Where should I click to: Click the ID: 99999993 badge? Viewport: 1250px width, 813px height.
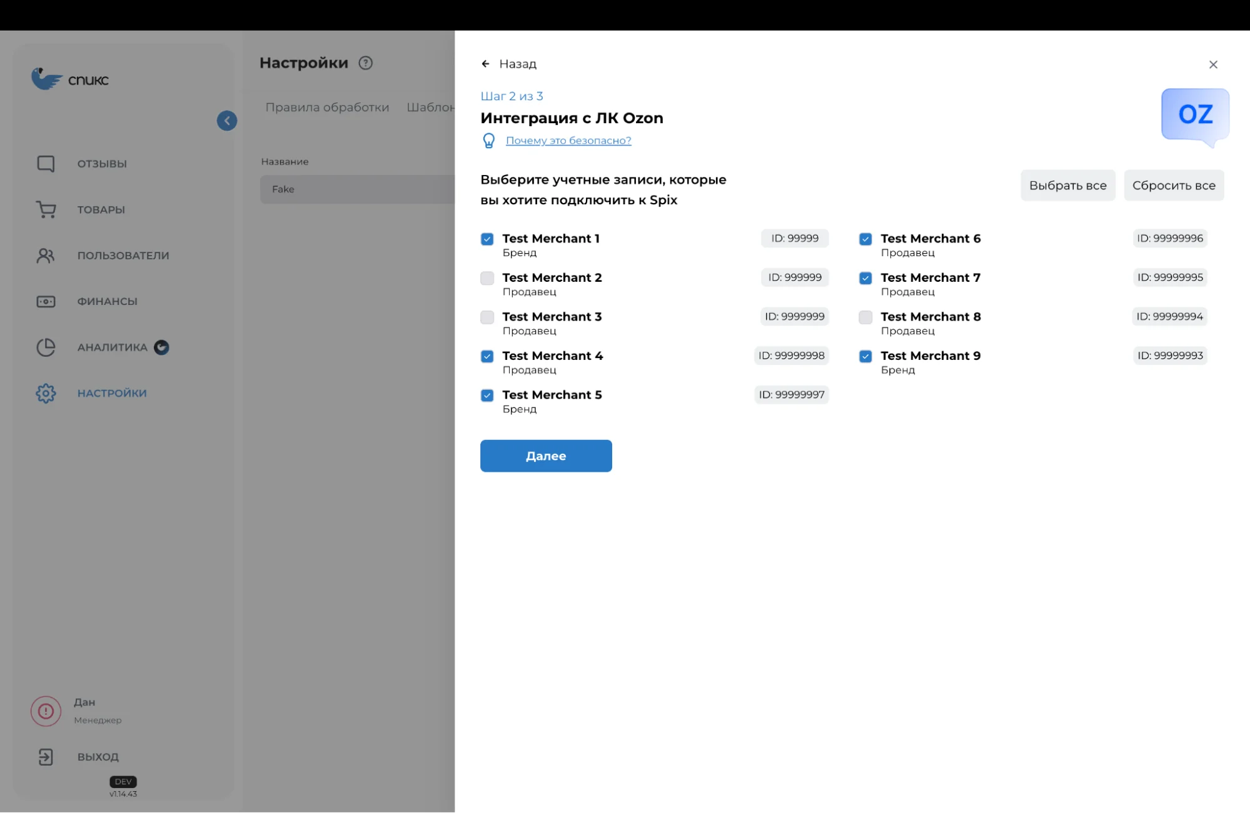[1169, 356]
